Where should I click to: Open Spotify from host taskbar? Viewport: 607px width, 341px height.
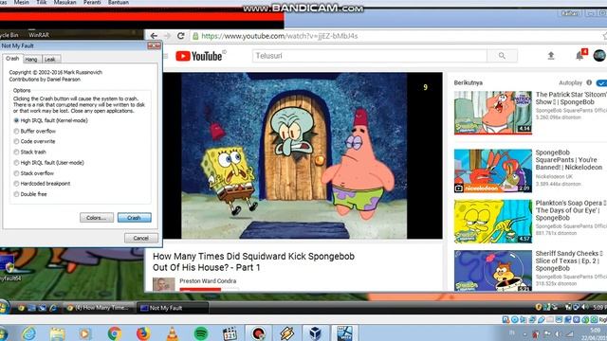200,333
